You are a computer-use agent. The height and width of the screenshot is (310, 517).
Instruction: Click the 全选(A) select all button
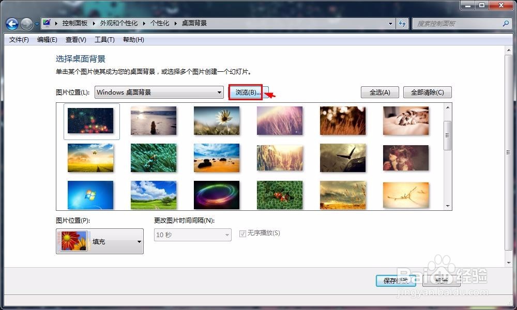click(379, 92)
